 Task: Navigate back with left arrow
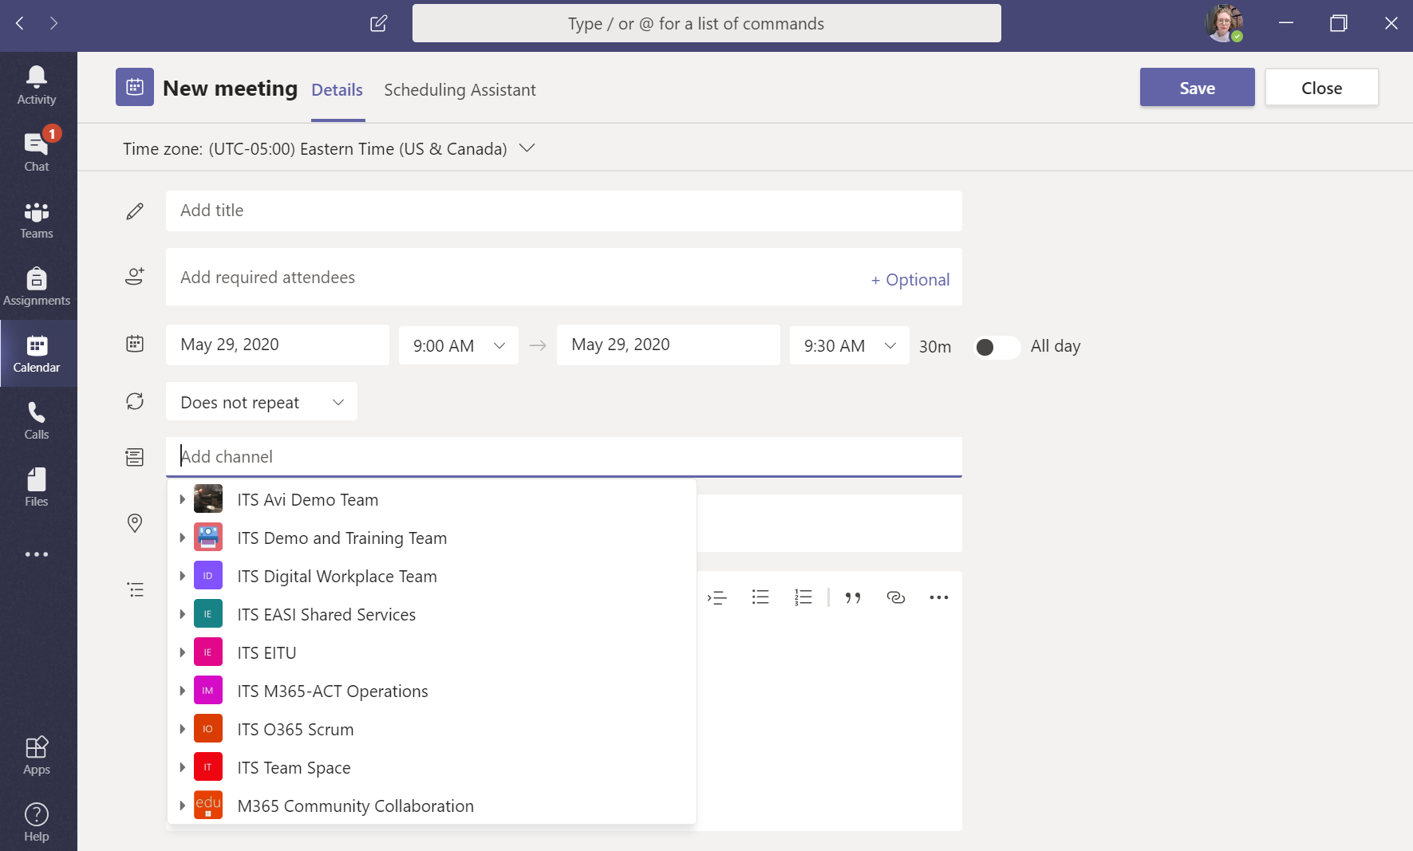pyautogui.click(x=20, y=23)
